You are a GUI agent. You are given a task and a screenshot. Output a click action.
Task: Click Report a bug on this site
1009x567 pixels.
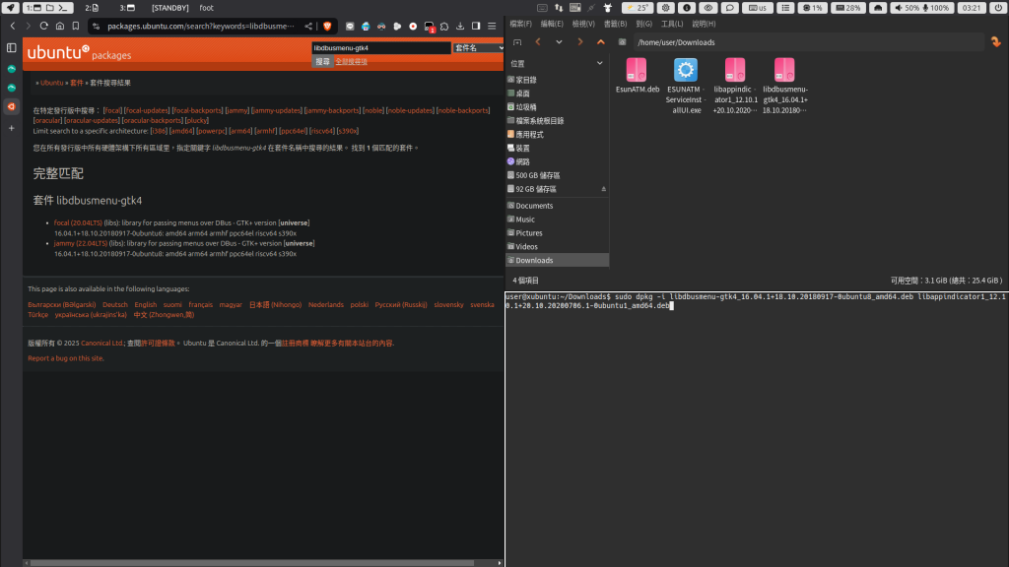click(66, 358)
